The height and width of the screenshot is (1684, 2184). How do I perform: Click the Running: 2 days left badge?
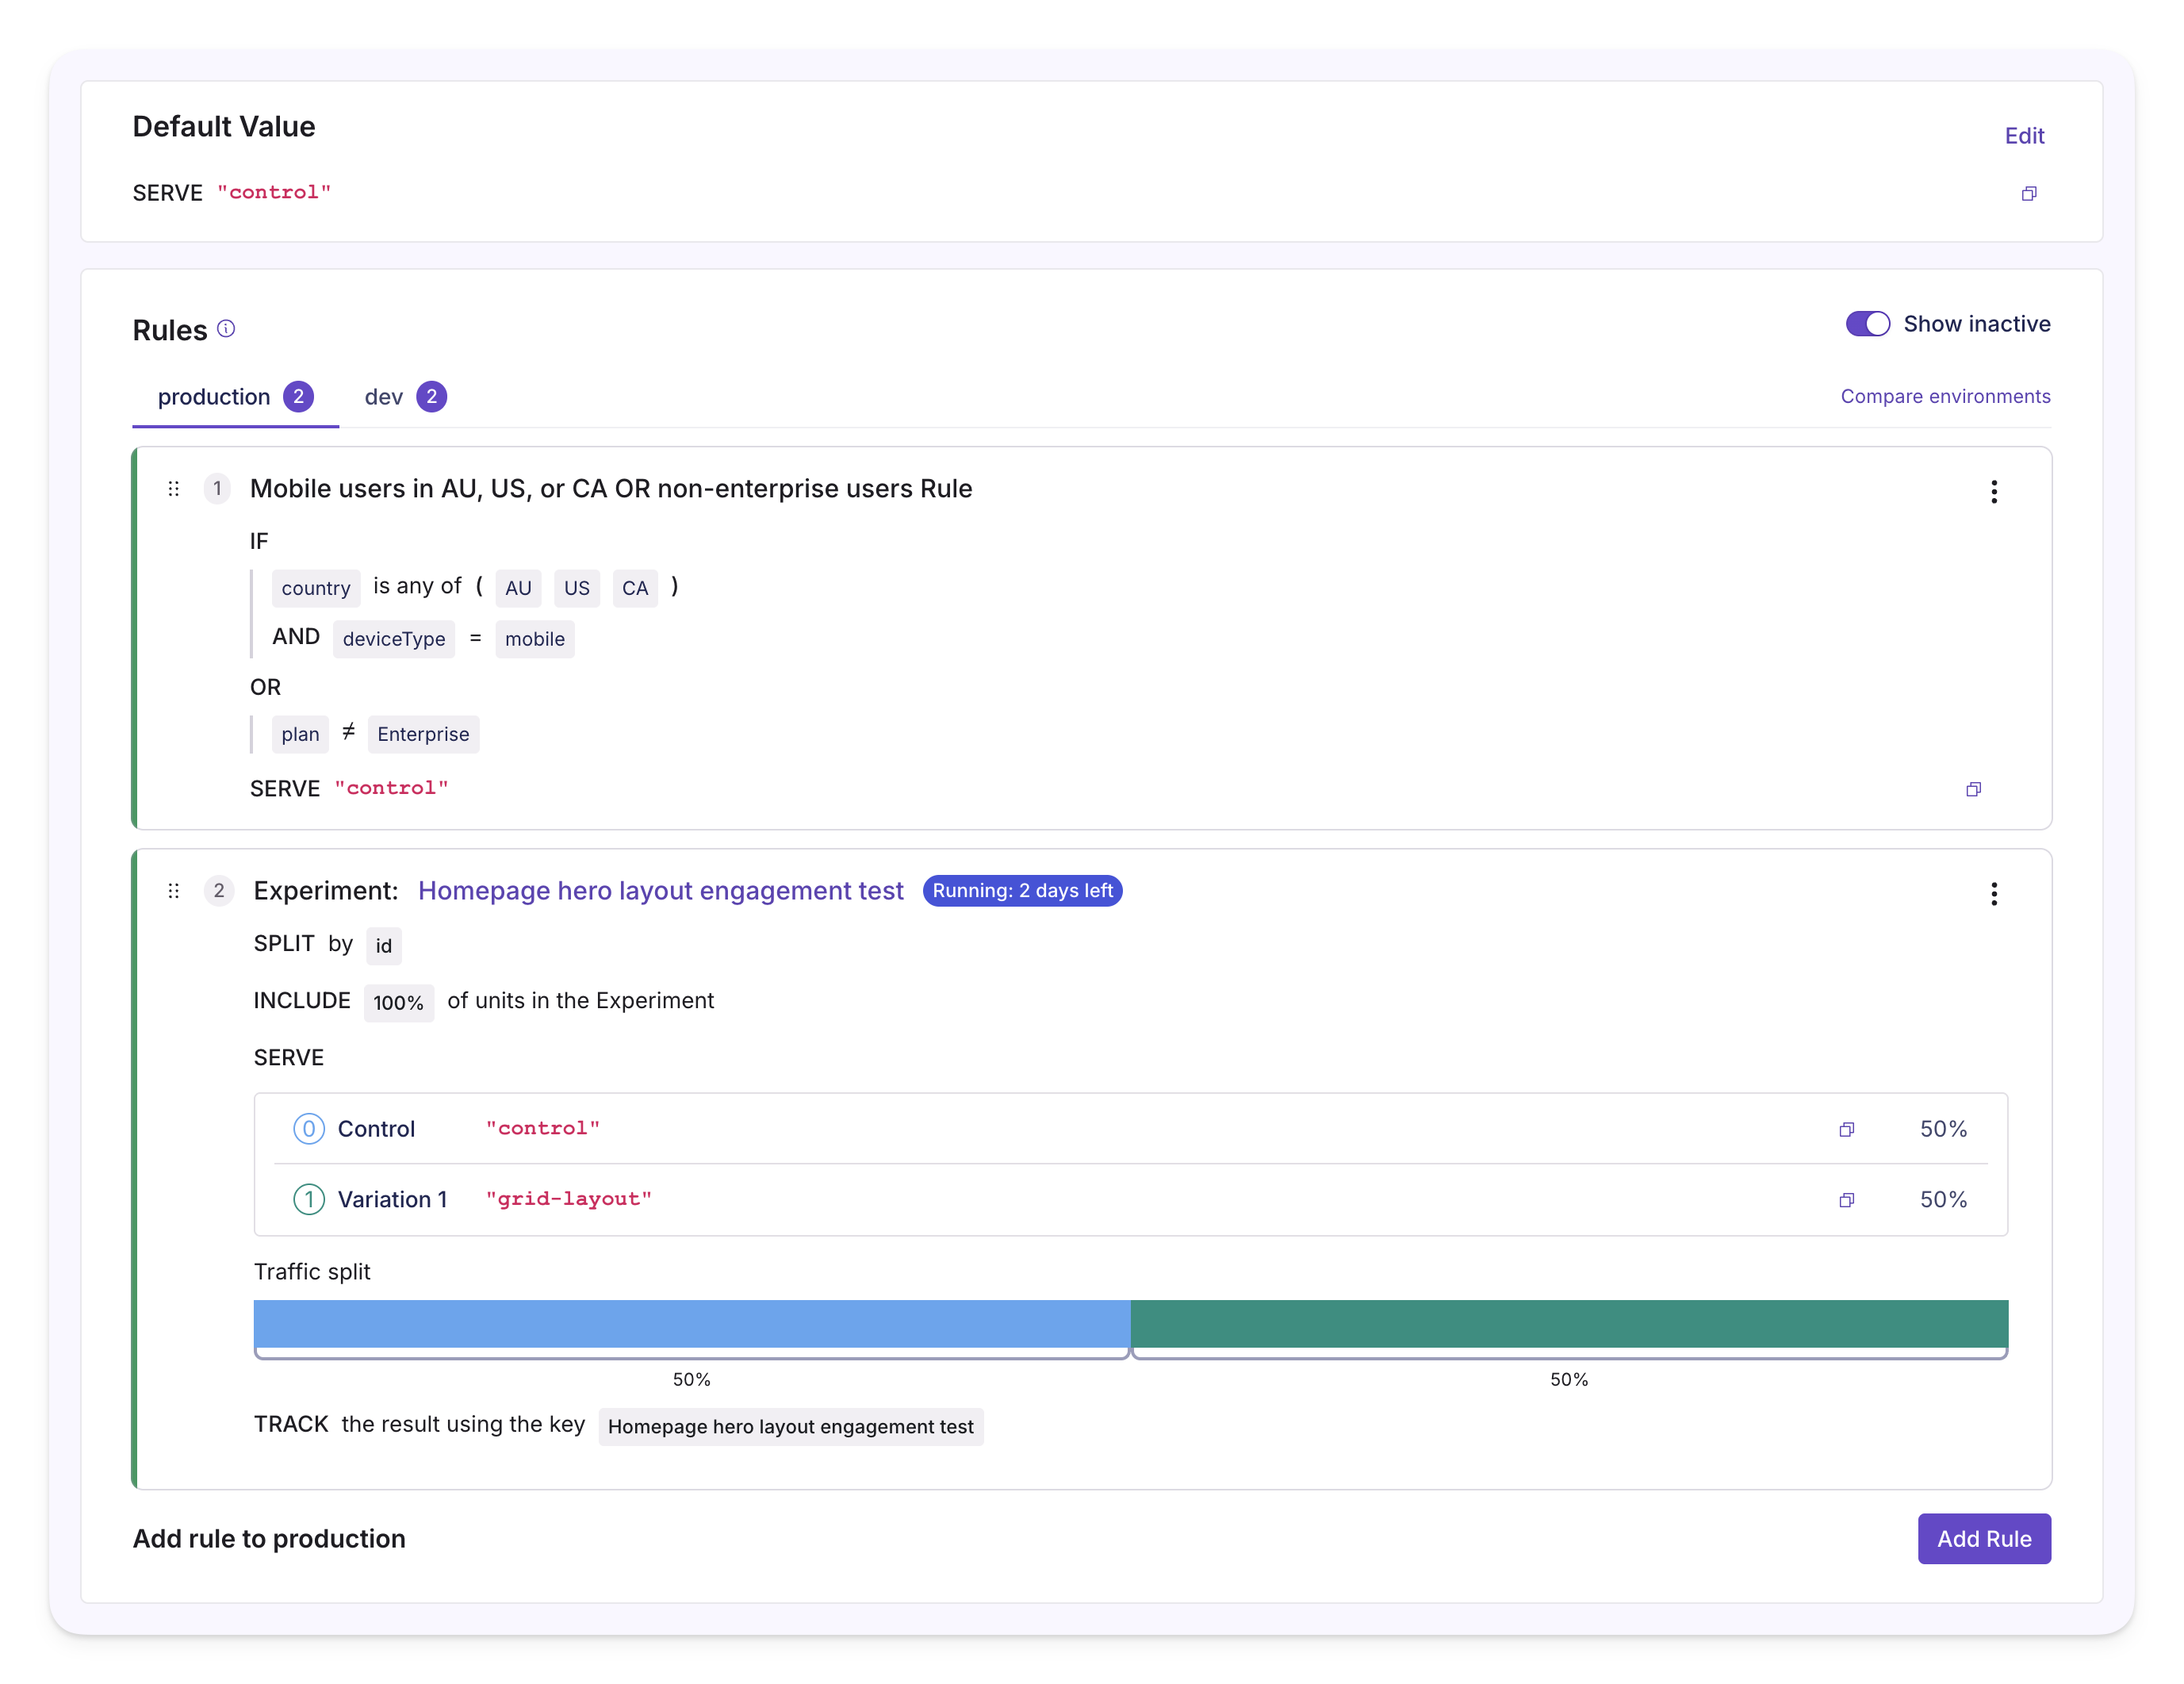click(x=1021, y=891)
